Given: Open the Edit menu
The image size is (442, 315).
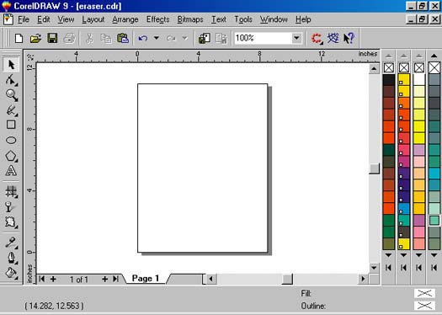Looking at the screenshot, I should point(44,19).
